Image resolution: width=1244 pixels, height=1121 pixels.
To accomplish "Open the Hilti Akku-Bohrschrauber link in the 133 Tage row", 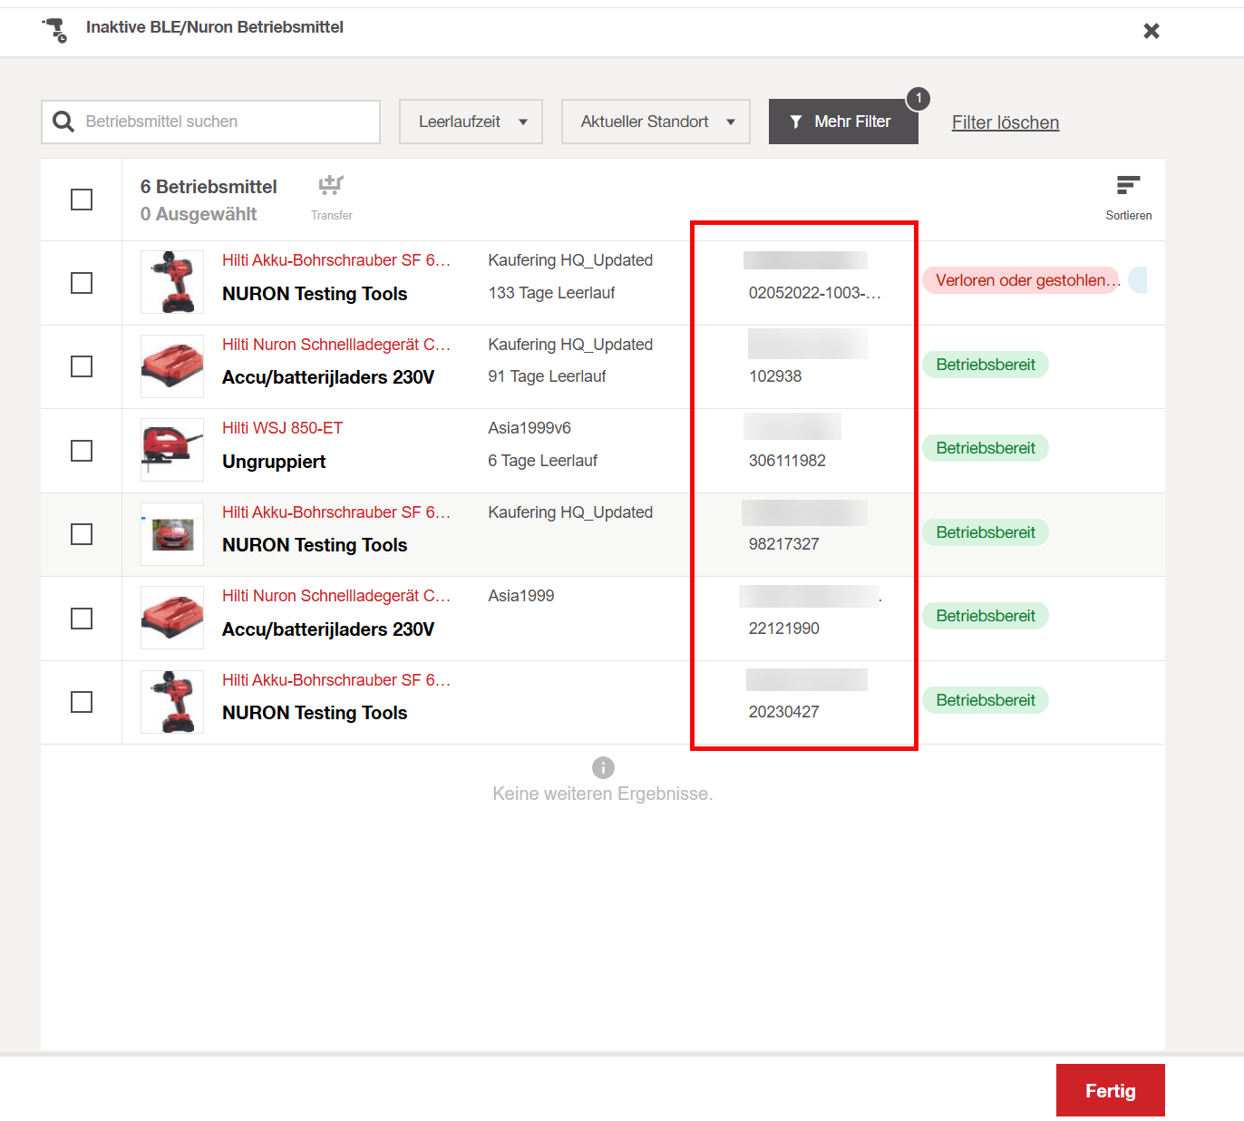I will pos(336,260).
